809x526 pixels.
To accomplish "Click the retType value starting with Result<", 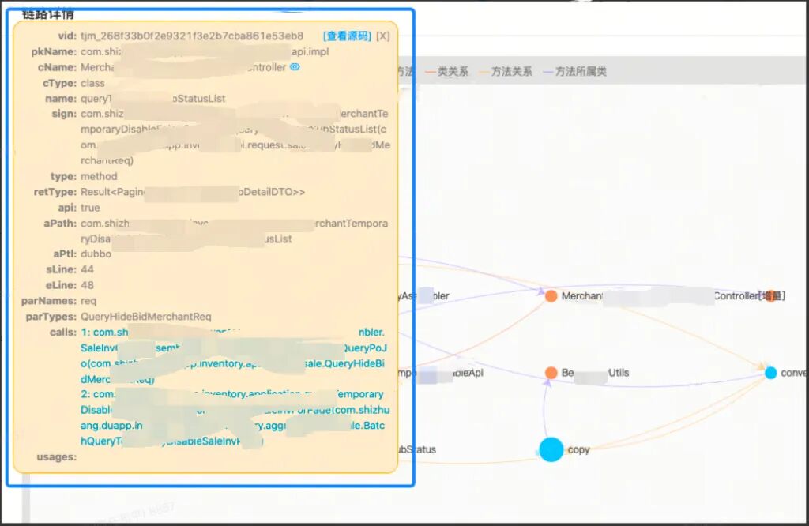I will (x=193, y=192).
